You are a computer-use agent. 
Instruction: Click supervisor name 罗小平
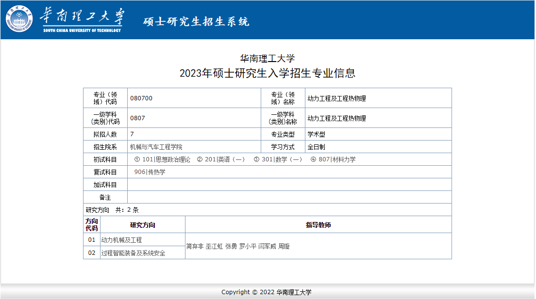click(248, 246)
